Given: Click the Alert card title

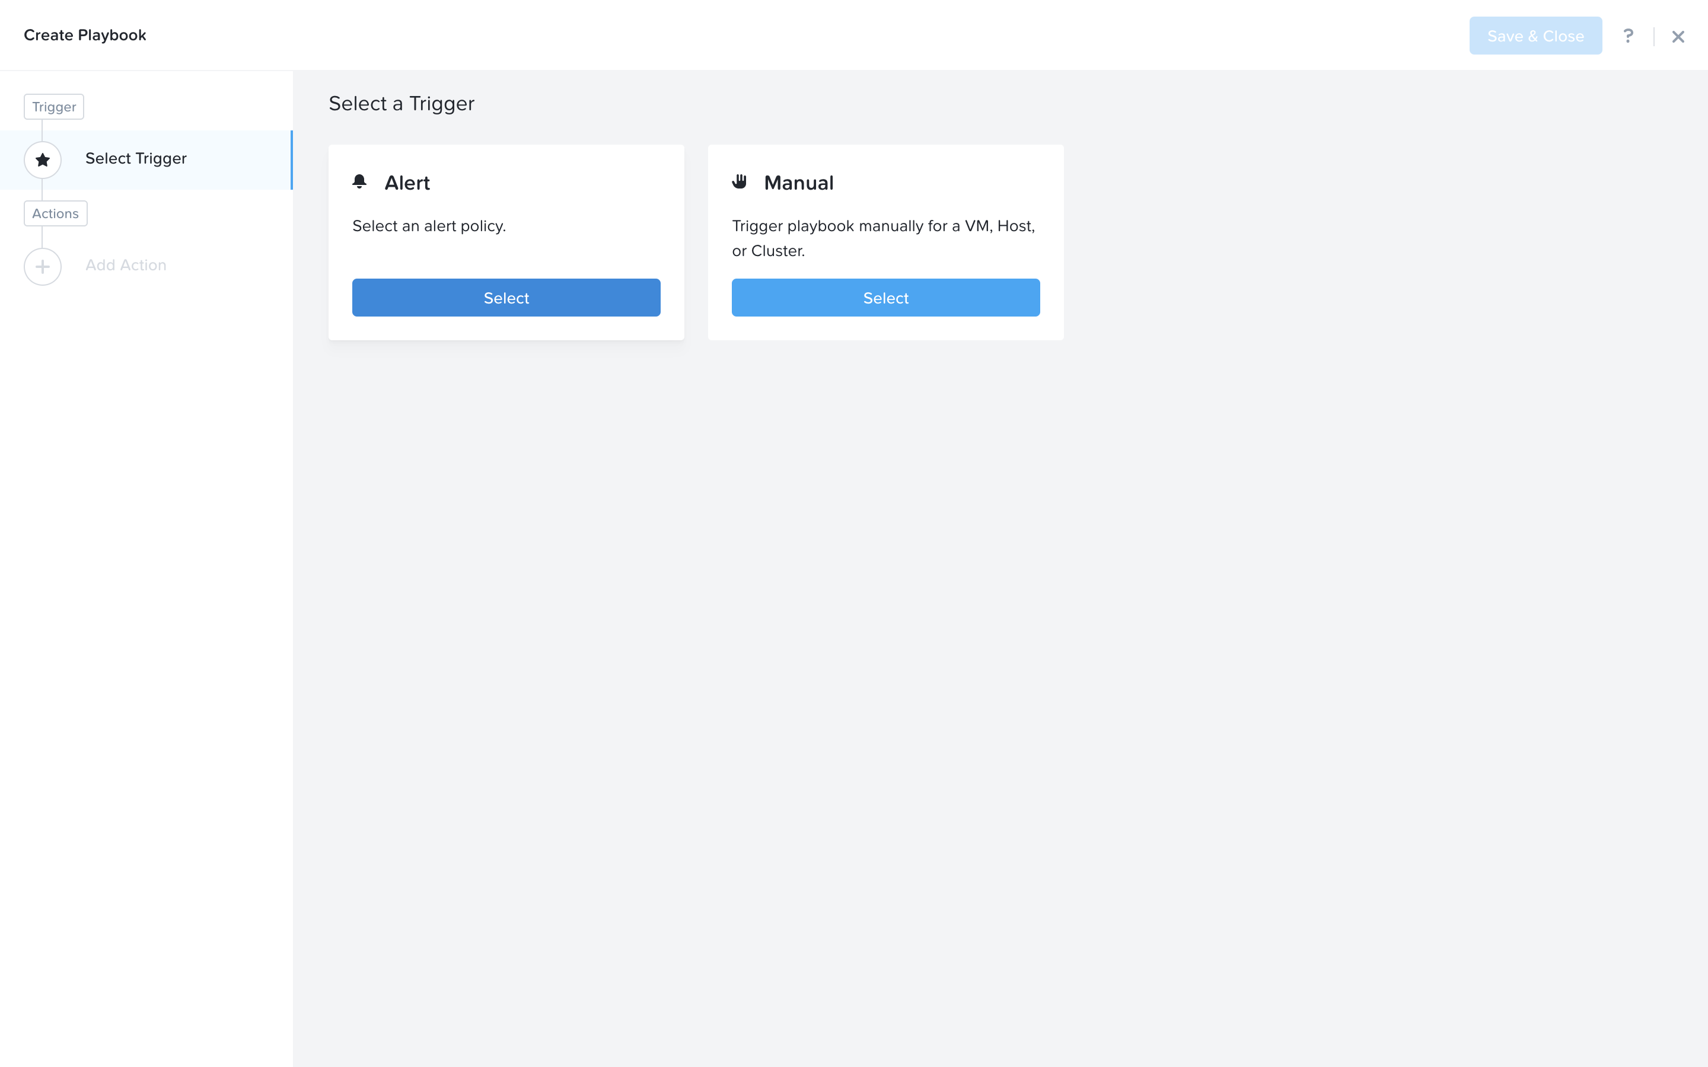Looking at the screenshot, I should (x=406, y=183).
